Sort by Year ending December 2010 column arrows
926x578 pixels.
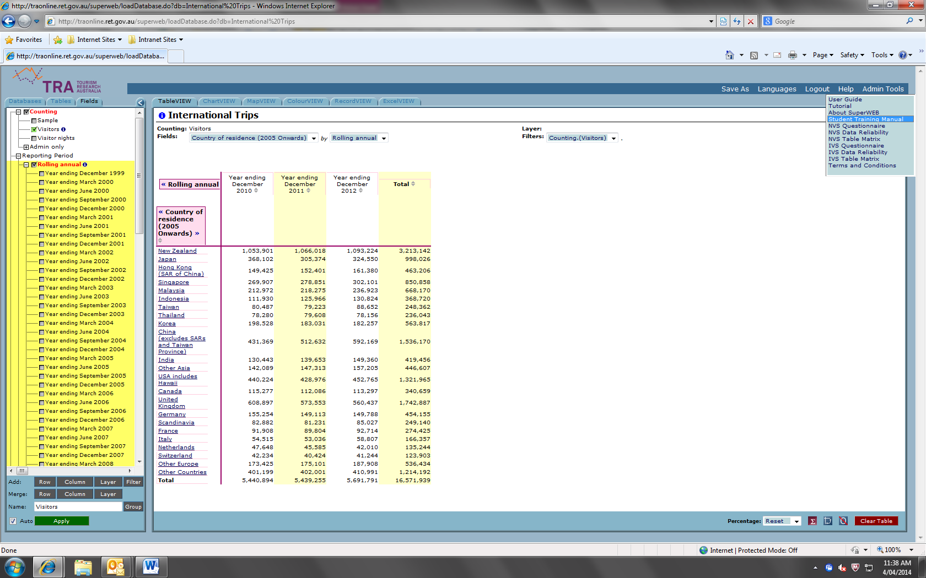coord(256,190)
